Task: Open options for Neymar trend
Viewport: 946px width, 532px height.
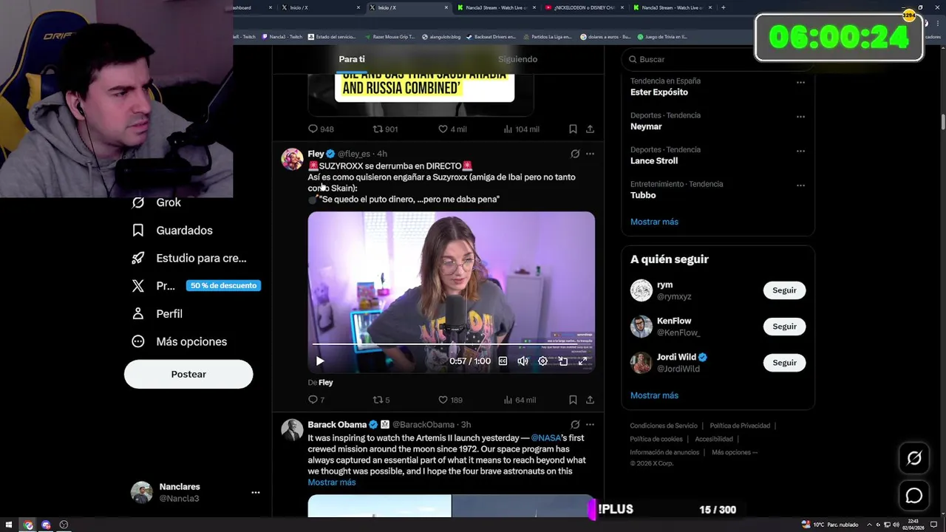Action: [x=800, y=117]
